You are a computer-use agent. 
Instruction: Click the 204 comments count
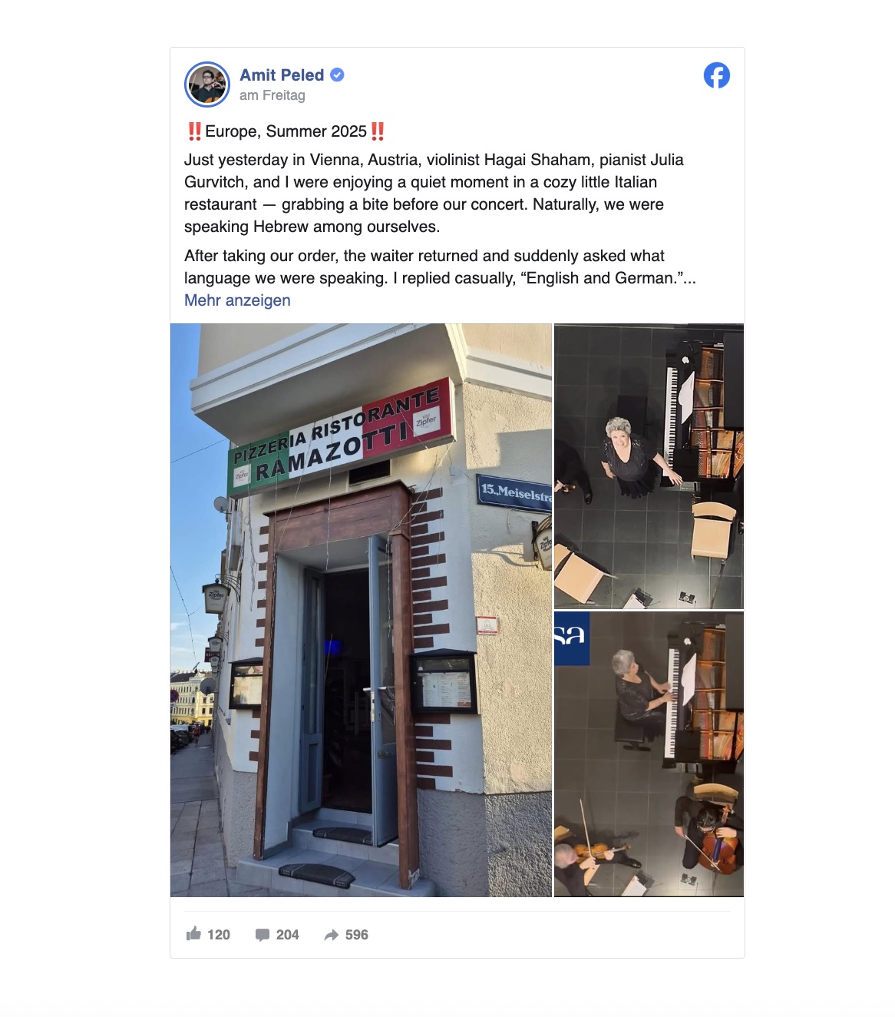click(x=288, y=935)
